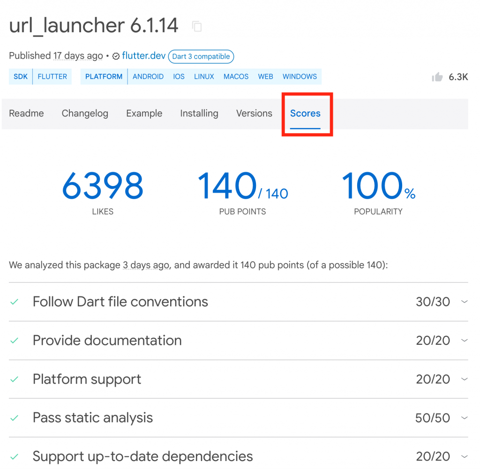Image resolution: width=480 pixels, height=469 pixels.
Task: Filter by IOS platform tag
Action: [179, 76]
